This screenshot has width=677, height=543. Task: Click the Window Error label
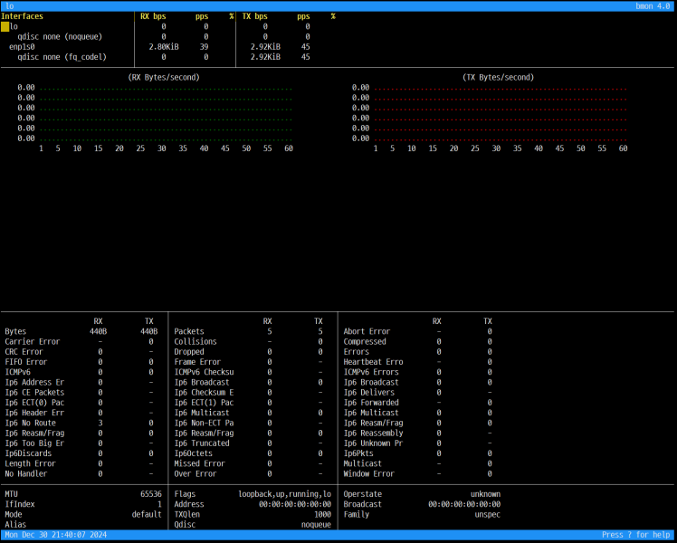tap(368, 473)
